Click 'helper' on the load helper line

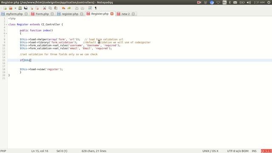coord(42,40)
